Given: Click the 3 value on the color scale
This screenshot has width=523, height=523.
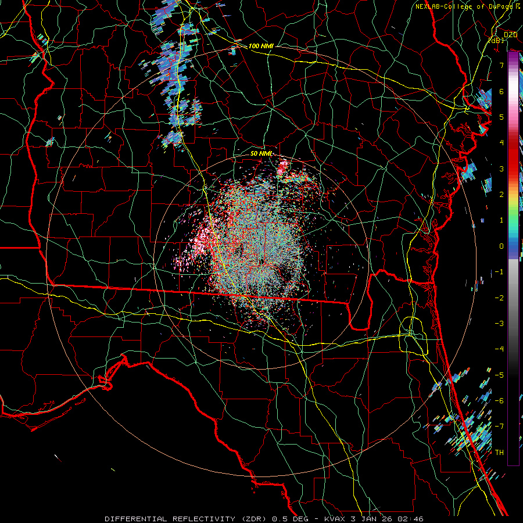Looking at the screenshot, I should coord(501,169).
